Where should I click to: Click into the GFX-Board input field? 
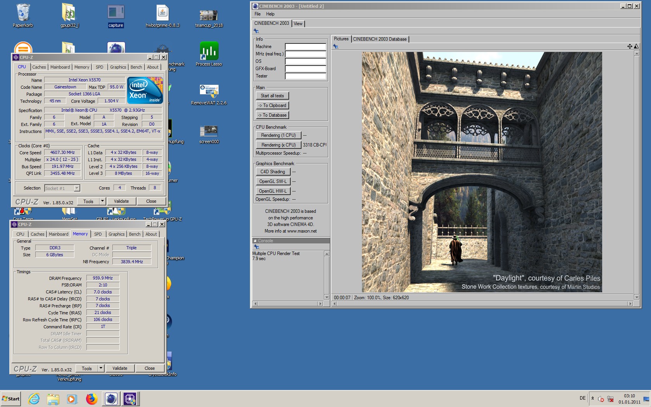[306, 69]
